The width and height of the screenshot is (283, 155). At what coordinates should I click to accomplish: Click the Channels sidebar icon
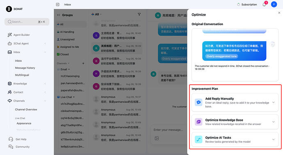coord(10,101)
